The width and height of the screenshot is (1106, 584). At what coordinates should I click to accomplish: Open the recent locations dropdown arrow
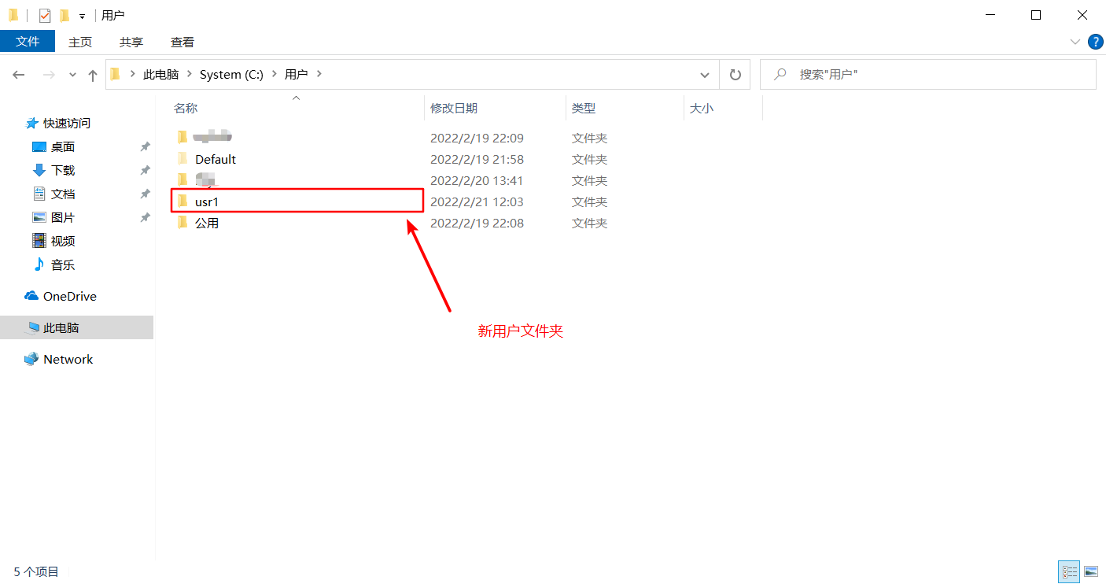tap(72, 75)
